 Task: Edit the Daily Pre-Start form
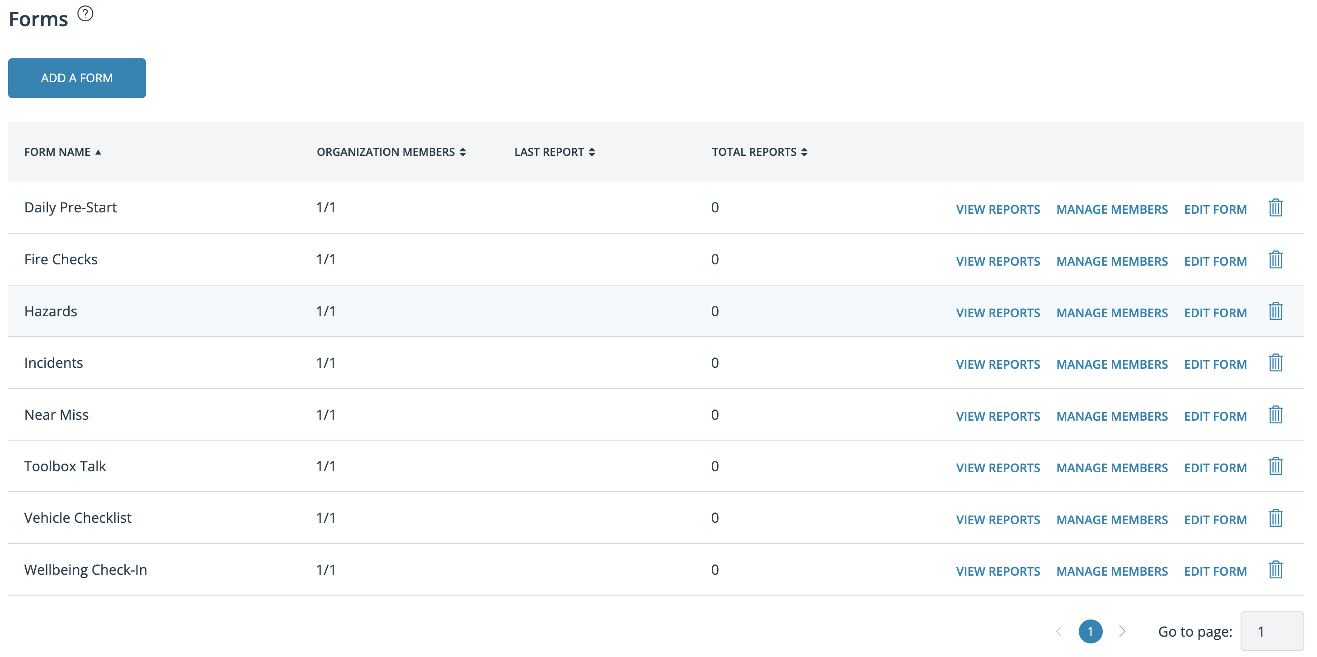pyautogui.click(x=1215, y=209)
